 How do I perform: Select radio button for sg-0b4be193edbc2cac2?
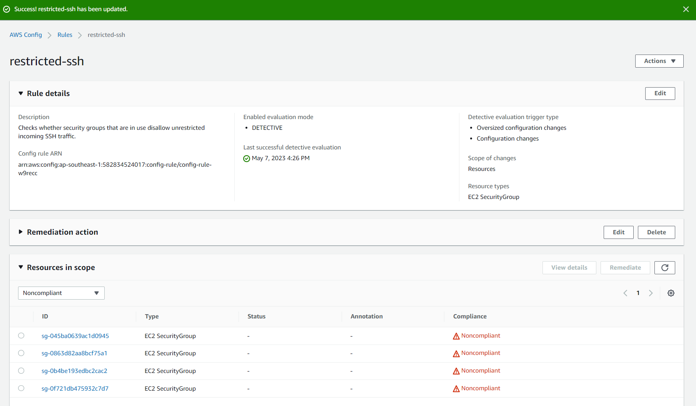point(21,371)
